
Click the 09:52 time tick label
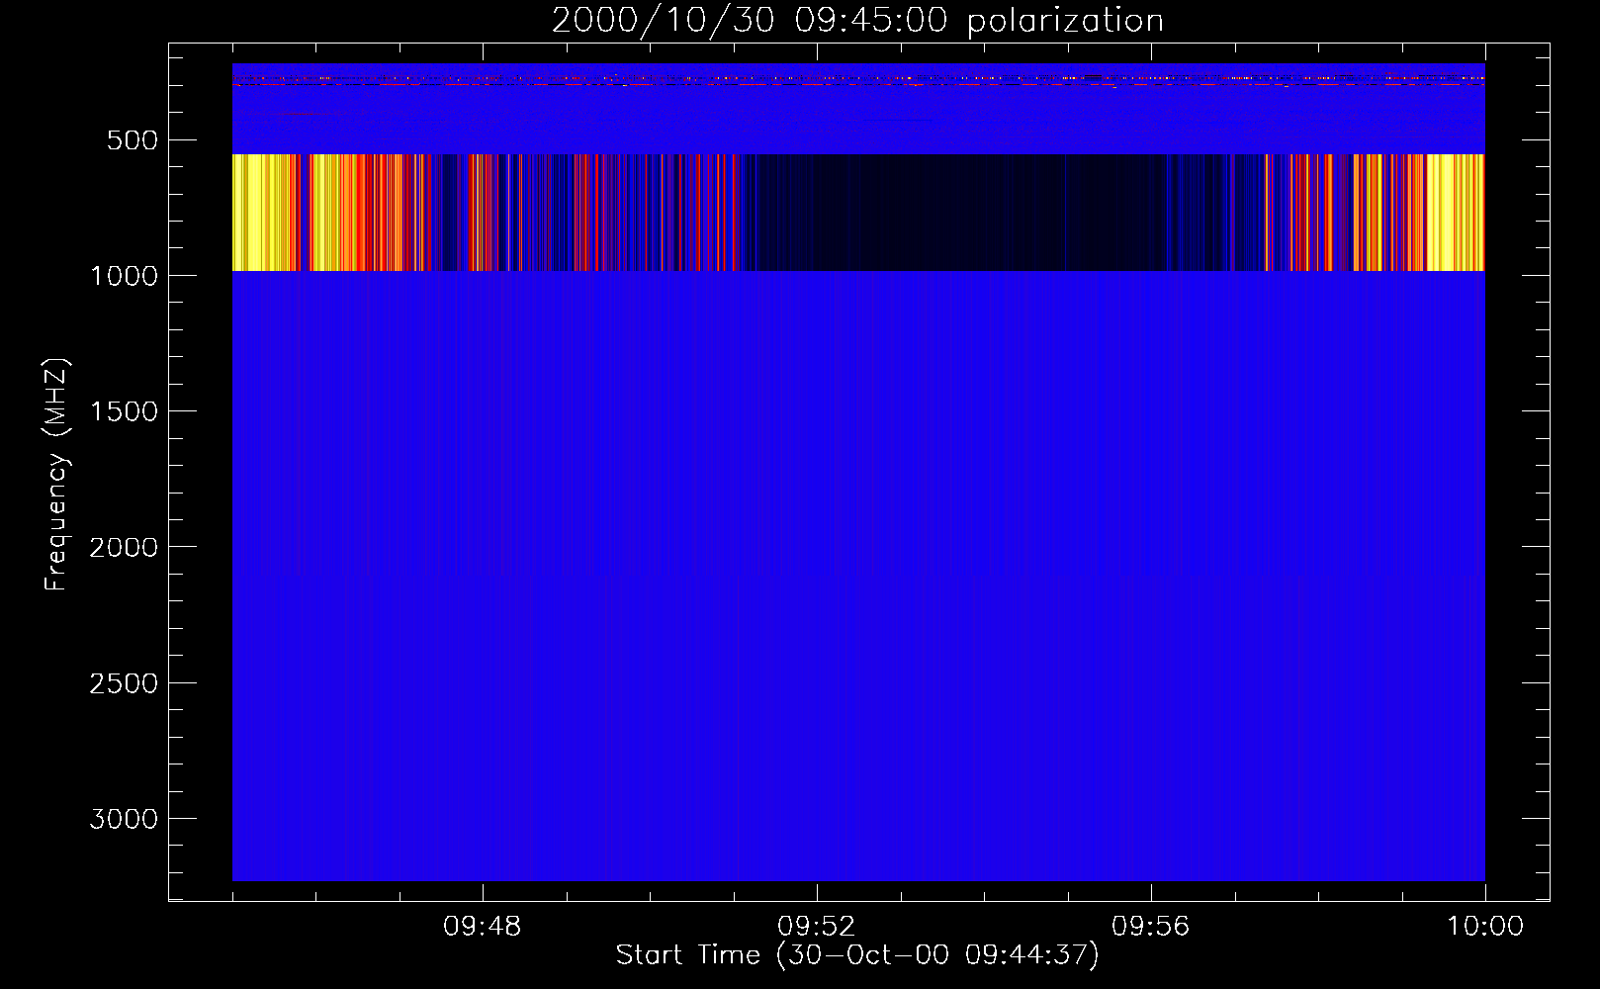tap(817, 927)
